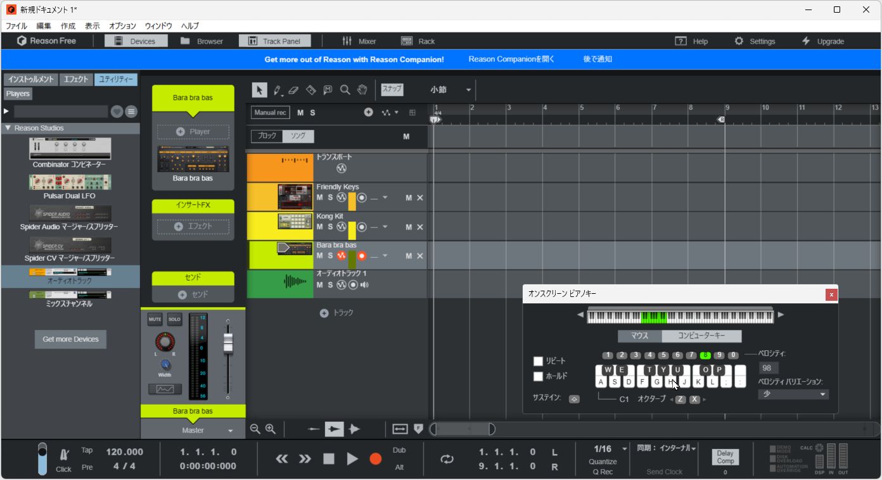This screenshot has width=882, height=480.
Task: Toggle record enable on Bara bra bas track
Action: tap(362, 256)
